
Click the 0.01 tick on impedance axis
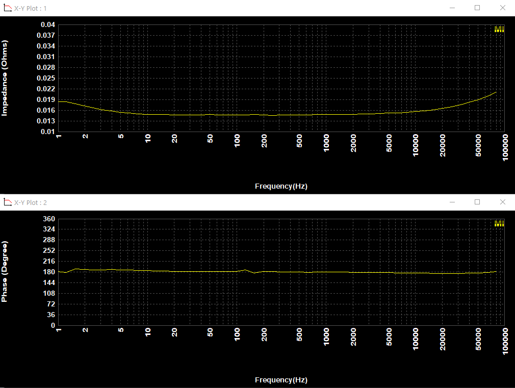click(x=48, y=132)
